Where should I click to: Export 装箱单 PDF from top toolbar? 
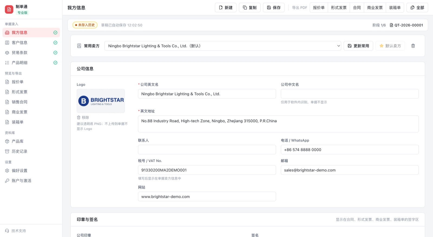[395, 8]
